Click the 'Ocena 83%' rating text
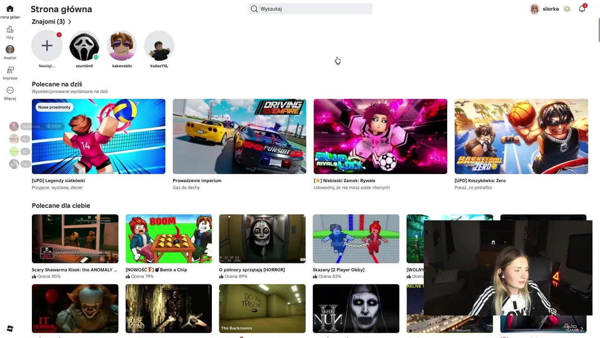 (x=330, y=277)
